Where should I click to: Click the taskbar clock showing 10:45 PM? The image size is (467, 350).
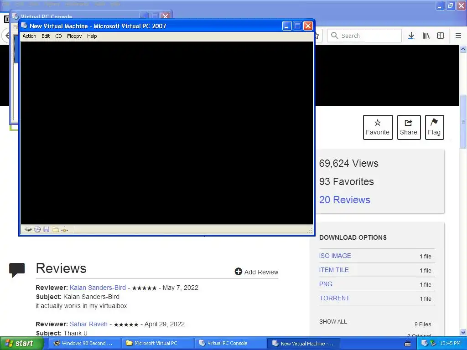(x=450, y=344)
